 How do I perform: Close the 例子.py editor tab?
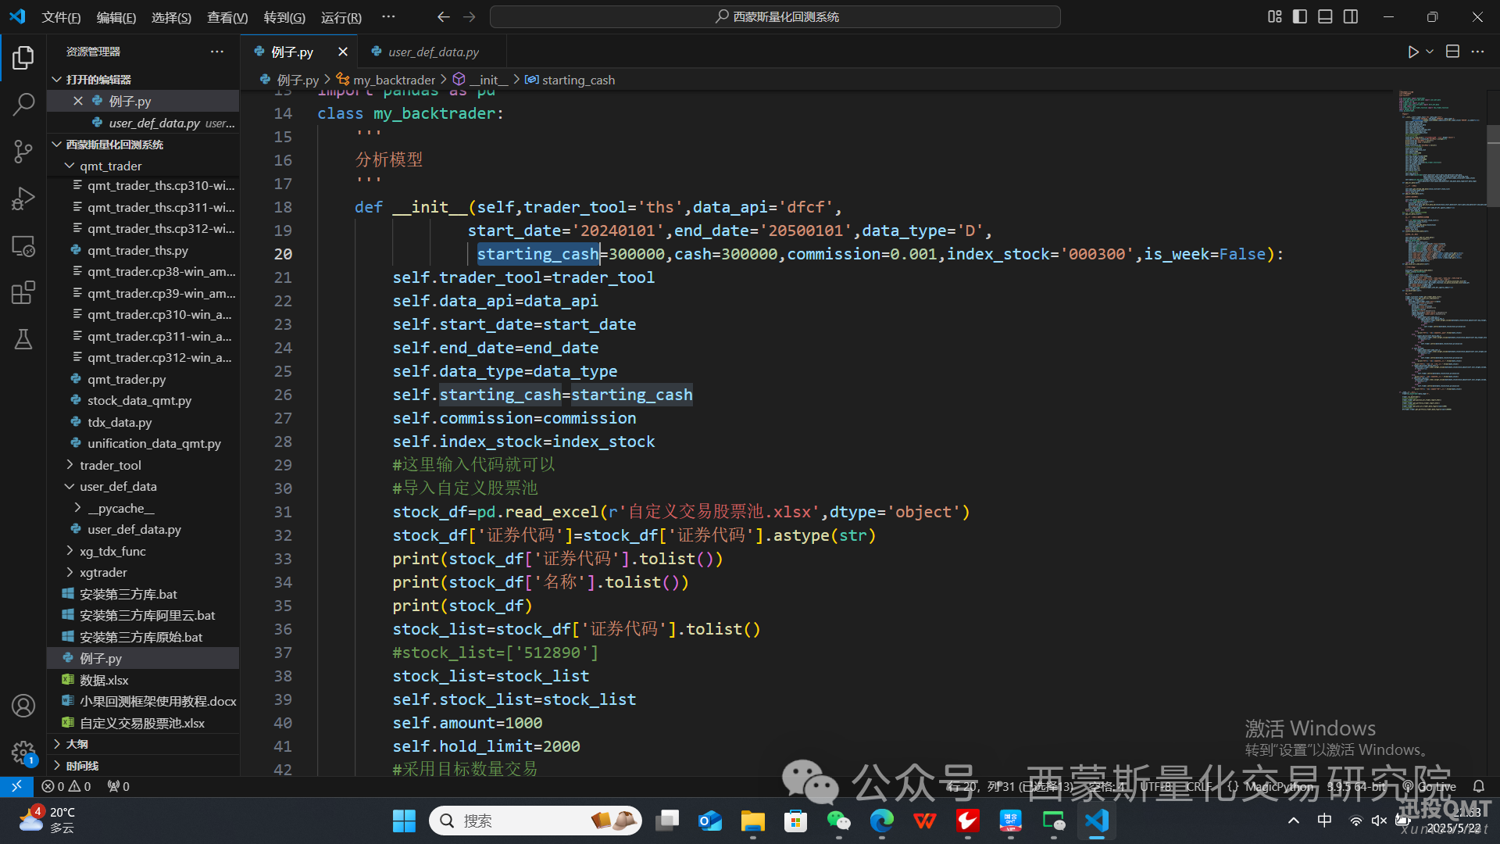pos(342,52)
